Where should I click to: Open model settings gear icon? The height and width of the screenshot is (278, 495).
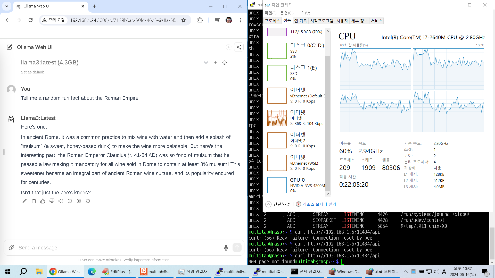(x=225, y=63)
